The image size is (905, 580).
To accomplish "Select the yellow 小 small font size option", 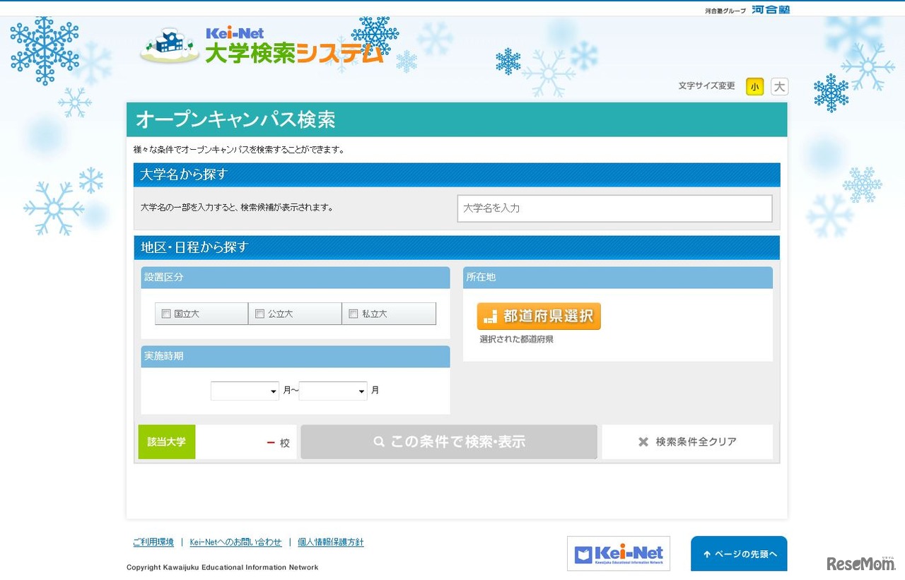I will coord(754,86).
